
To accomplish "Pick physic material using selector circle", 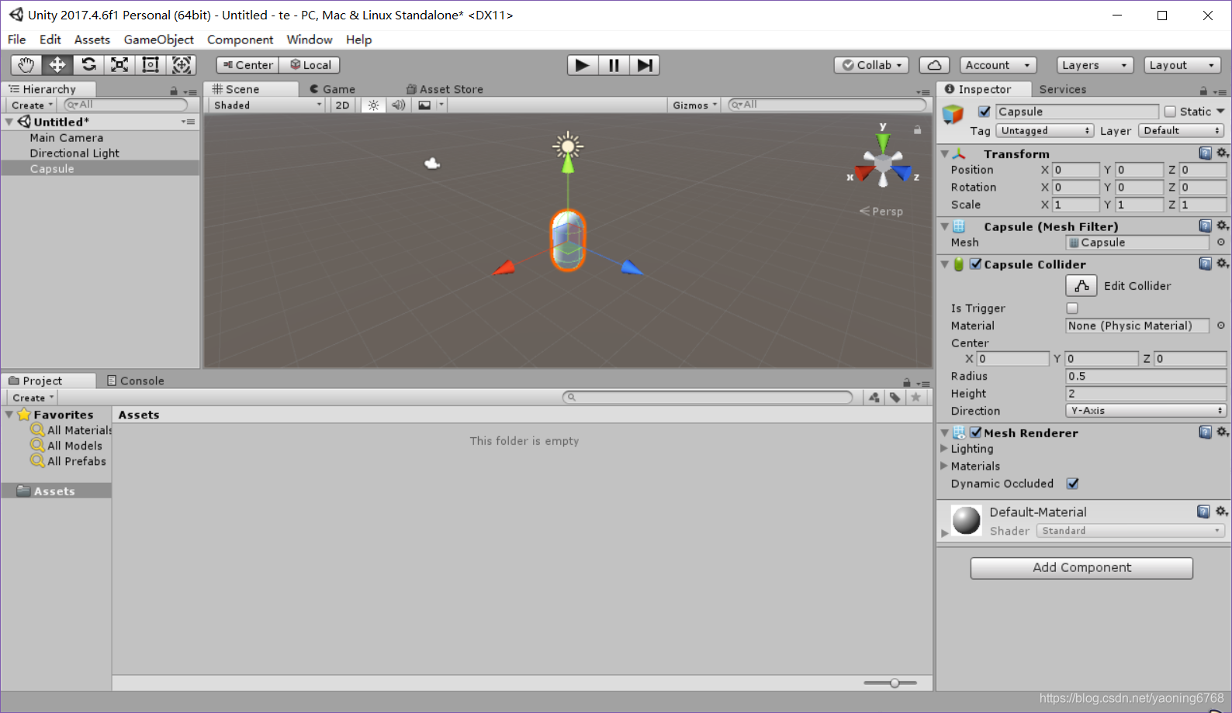I will pyautogui.click(x=1220, y=325).
